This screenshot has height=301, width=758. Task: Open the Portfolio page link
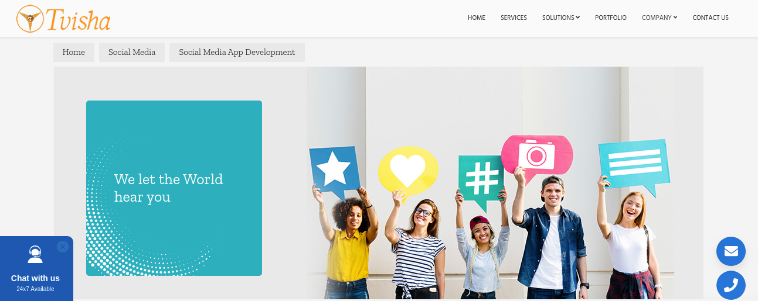click(x=611, y=18)
